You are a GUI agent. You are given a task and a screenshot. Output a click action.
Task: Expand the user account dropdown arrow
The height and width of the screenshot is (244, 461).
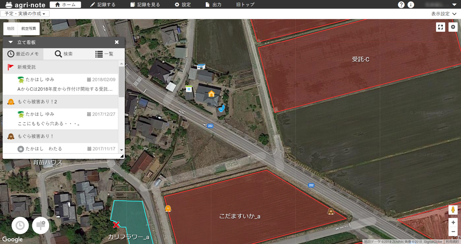point(454,5)
